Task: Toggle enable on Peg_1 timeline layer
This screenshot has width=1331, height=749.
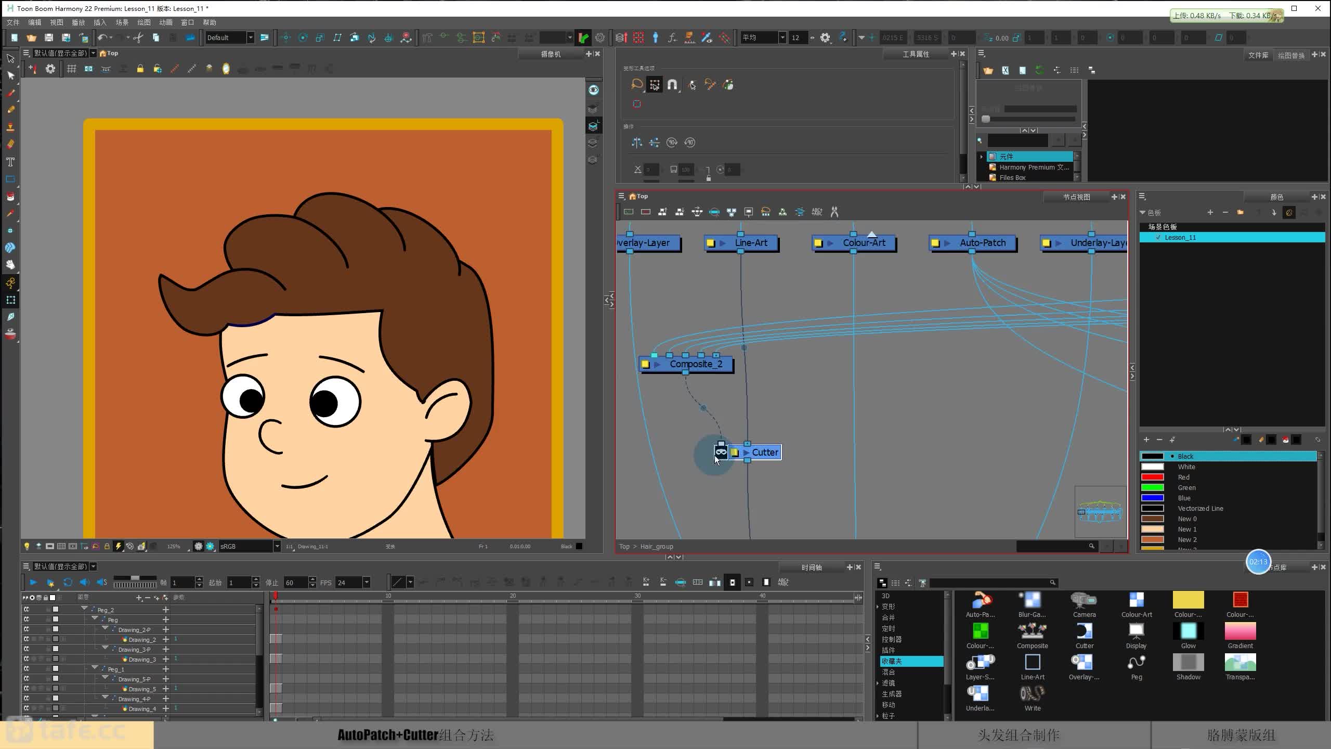Action: pos(27,669)
